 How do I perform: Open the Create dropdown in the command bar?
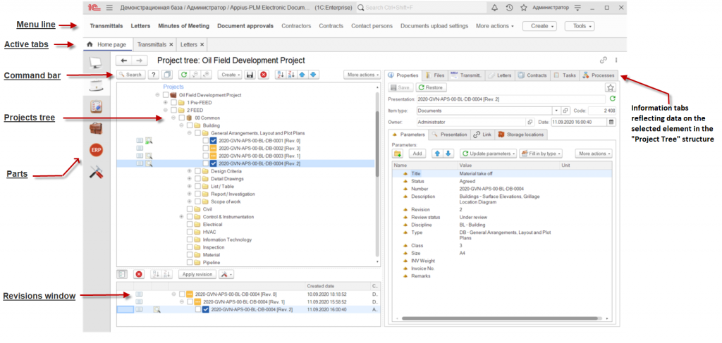229,75
